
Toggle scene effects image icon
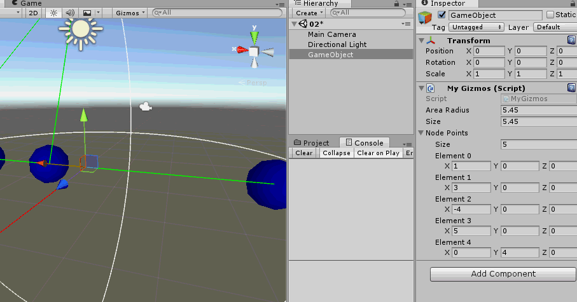(87, 13)
